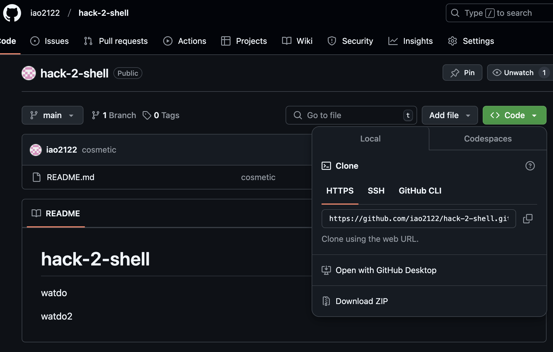Click the GitHub Octocat logo
The width and height of the screenshot is (553, 352).
[12, 13]
